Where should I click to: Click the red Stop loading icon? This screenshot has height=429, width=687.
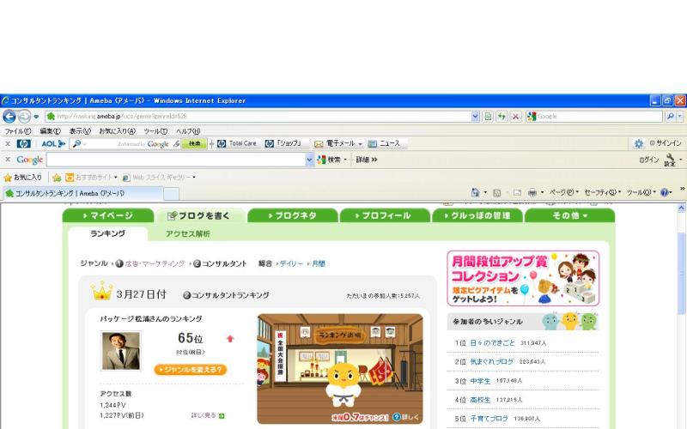(515, 116)
